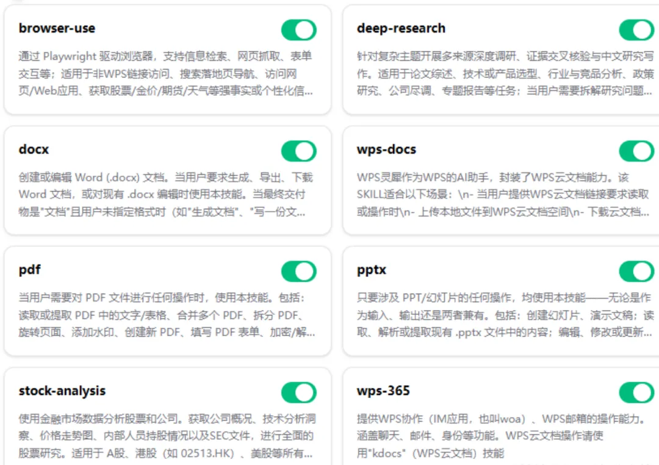The width and height of the screenshot is (659, 465).
Task: Click the docx Word document description
Action: [x=165, y=195]
